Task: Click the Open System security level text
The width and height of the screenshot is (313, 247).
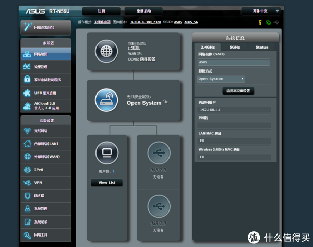Action: [x=144, y=103]
